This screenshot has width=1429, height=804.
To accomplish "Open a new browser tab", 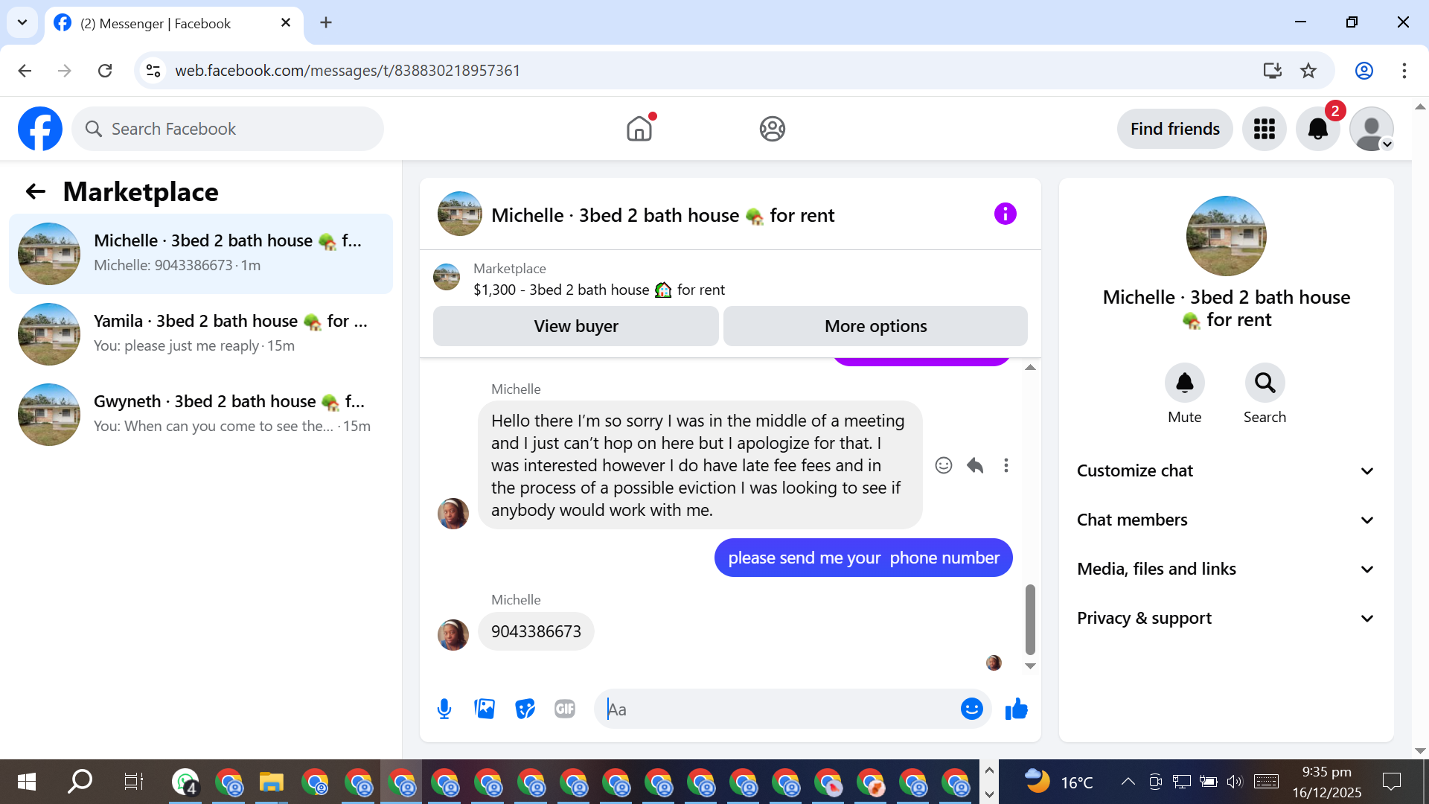I will 326,23.
